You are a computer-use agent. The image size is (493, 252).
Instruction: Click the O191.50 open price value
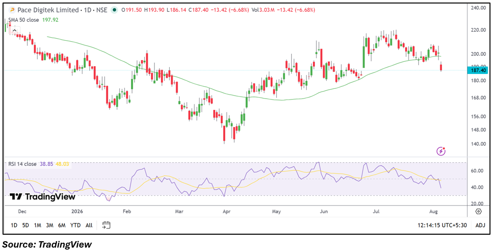(x=131, y=10)
